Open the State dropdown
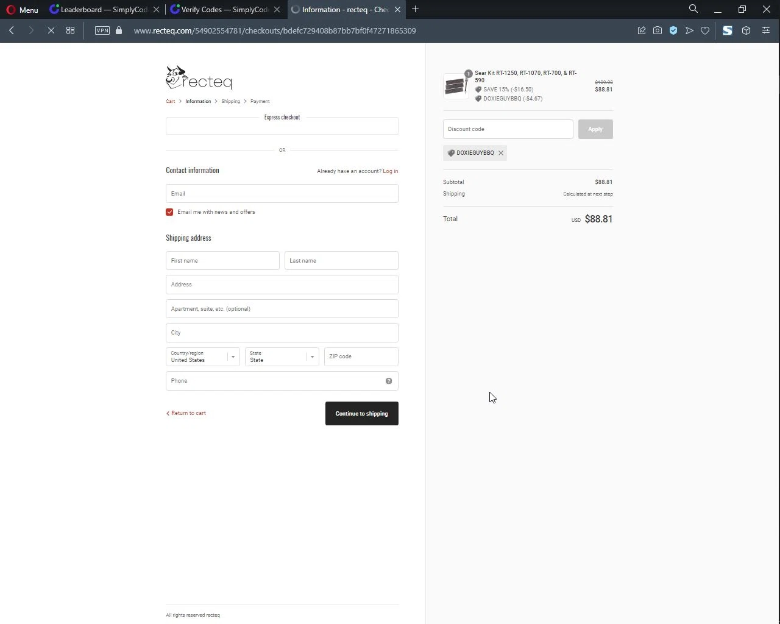The image size is (780, 624). tap(282, 356)
